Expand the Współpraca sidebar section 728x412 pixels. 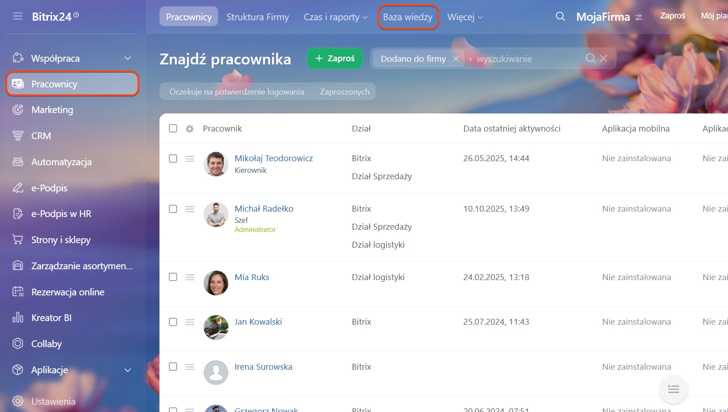coord(127,59)
